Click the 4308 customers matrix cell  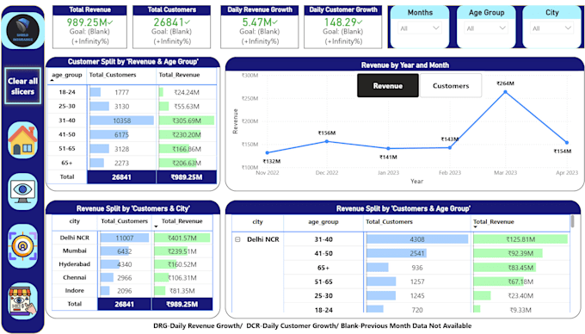click(x=417, y=239)
